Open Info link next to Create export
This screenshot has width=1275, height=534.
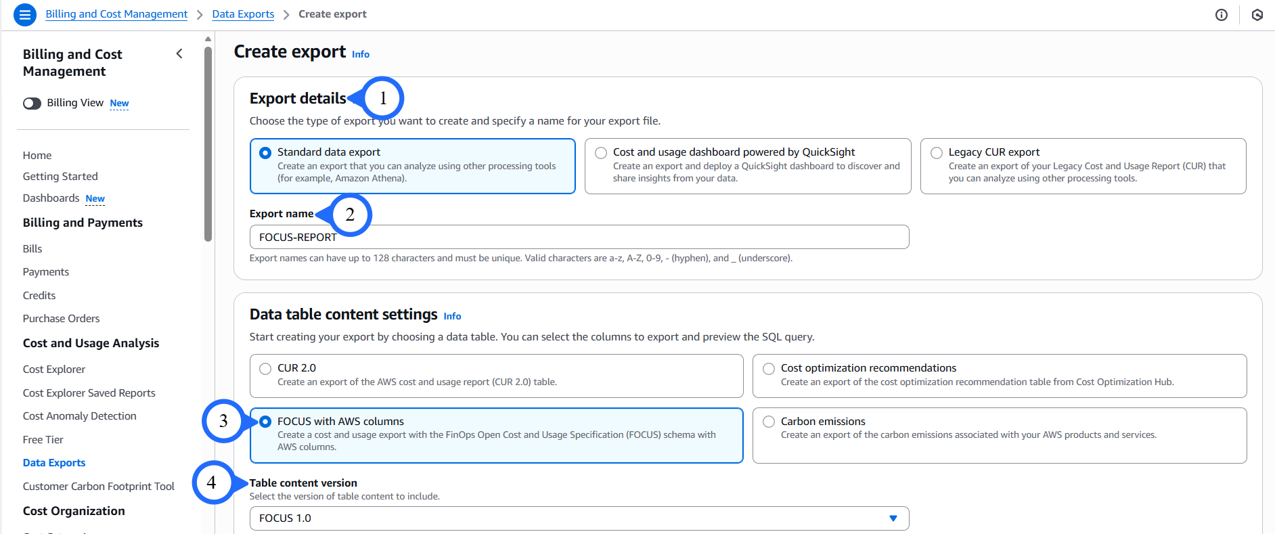[361, 54]
